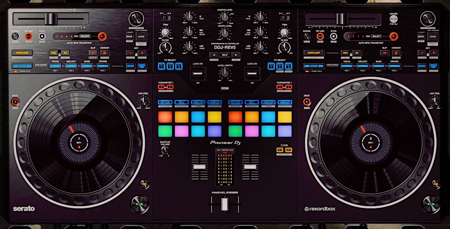Switch to Deck 3 using its button

click(15, 101)
